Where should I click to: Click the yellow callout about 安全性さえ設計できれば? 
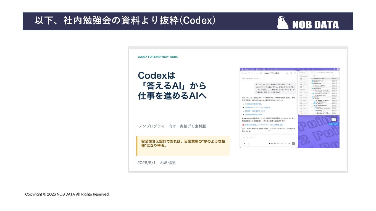(x=183, y=146)
